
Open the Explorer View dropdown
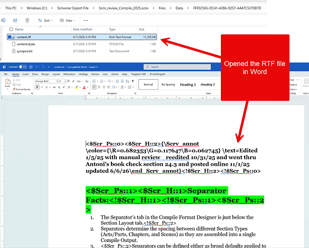tap(67, 20)
